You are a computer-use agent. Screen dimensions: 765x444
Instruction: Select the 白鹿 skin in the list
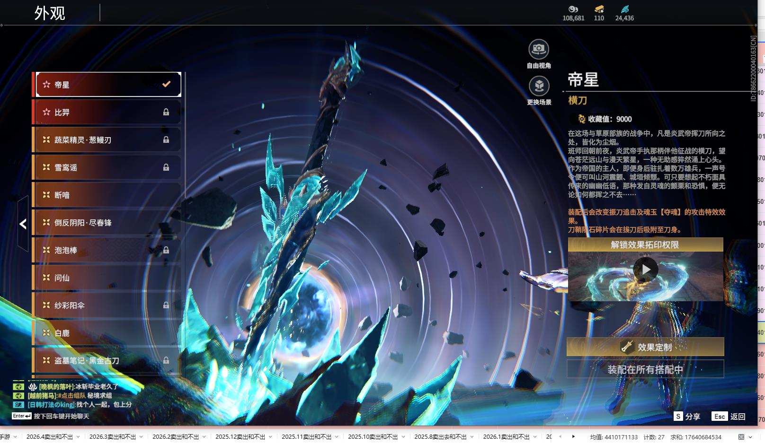click(107, 333)
